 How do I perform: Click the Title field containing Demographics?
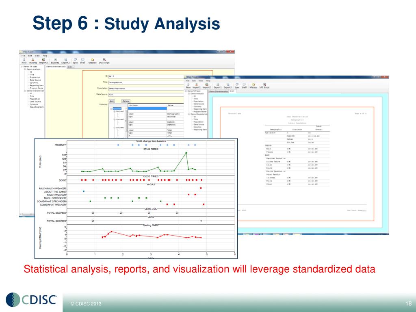(x=146, y=82)
